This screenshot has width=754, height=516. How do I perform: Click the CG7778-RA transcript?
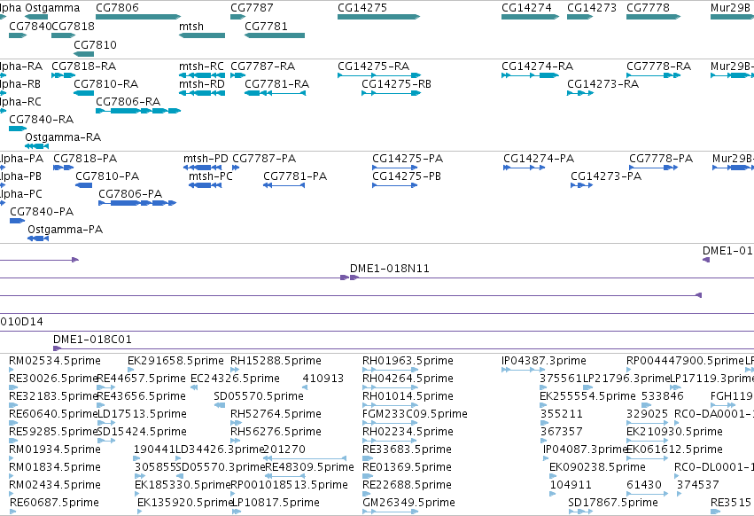[654, 75]
